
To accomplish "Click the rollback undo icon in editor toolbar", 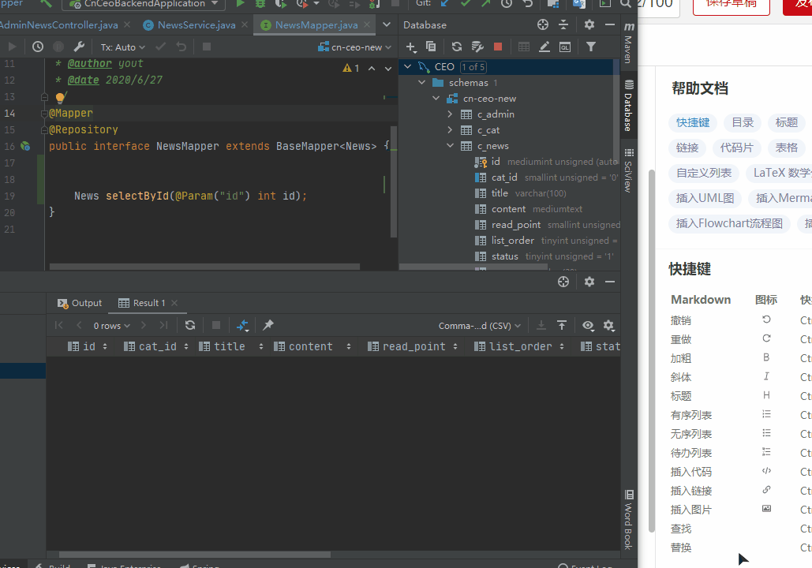I will pos(181,47).
